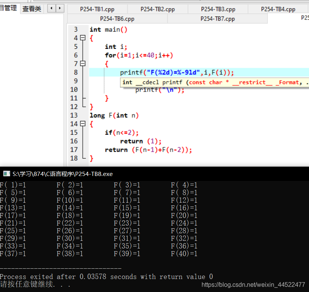Click the printf("\n") line
The width and height of the screenshot is (309, 292).
[160, 90]
